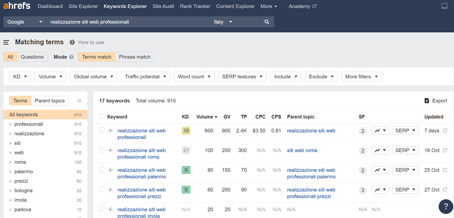The width and height of the screenshot is (454, 218).
Task: Open SERP dropdown for the roma keyword
Action: (x=405, y=150)
